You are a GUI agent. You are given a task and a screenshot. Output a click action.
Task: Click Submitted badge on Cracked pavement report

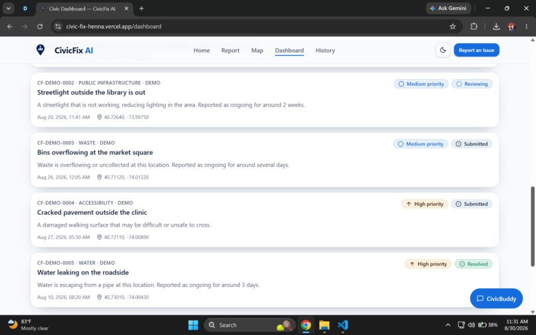click(471, 204)
